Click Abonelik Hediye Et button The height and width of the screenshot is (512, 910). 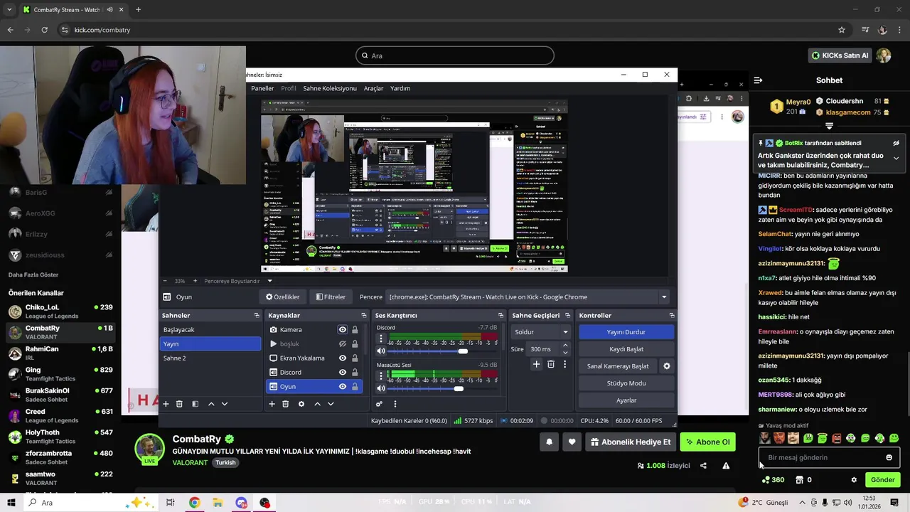[x=630, y=442]
